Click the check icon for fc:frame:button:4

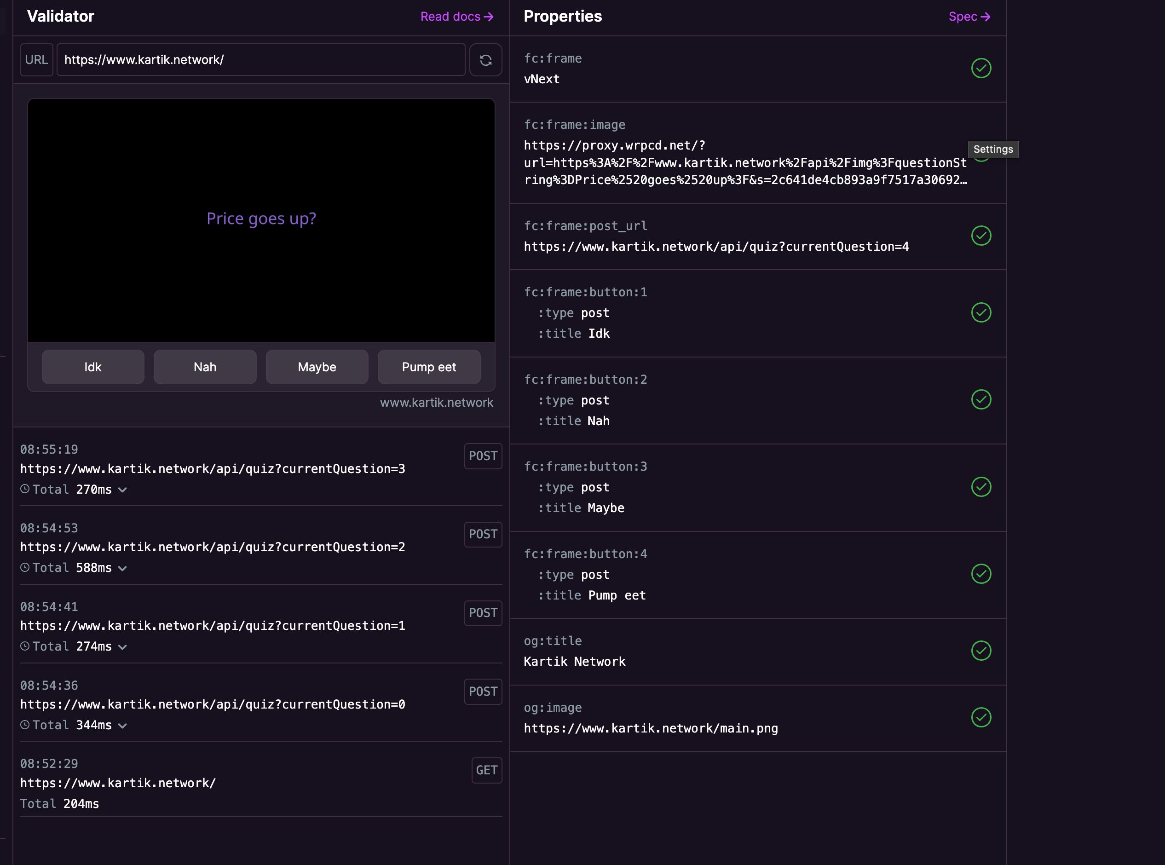click(981, 574)
